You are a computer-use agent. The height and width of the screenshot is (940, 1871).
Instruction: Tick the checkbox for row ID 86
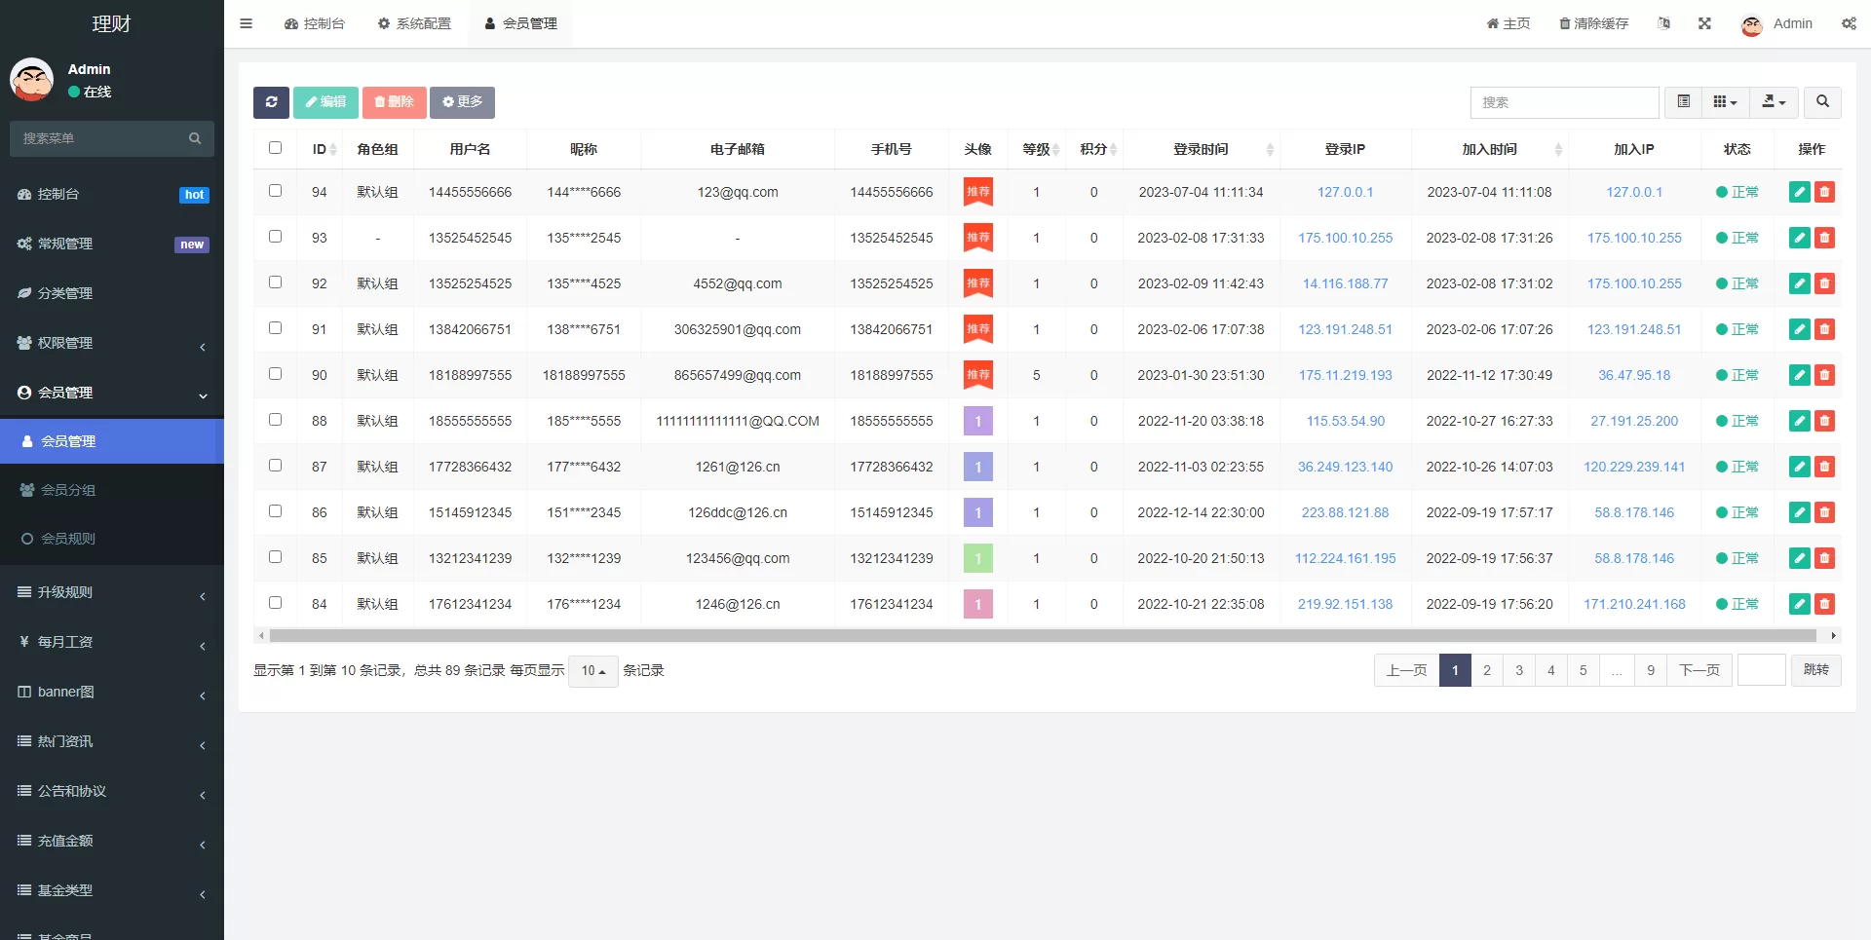pos(275,511)
